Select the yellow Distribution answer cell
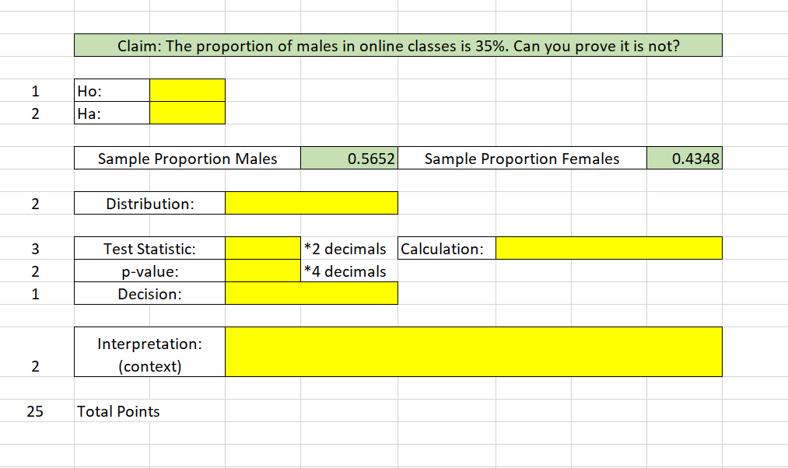 [x=311, y=202]
